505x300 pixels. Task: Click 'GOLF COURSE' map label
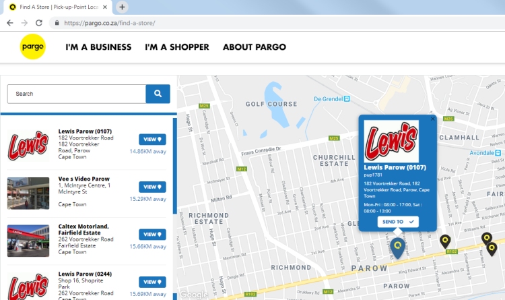point(271,104)
